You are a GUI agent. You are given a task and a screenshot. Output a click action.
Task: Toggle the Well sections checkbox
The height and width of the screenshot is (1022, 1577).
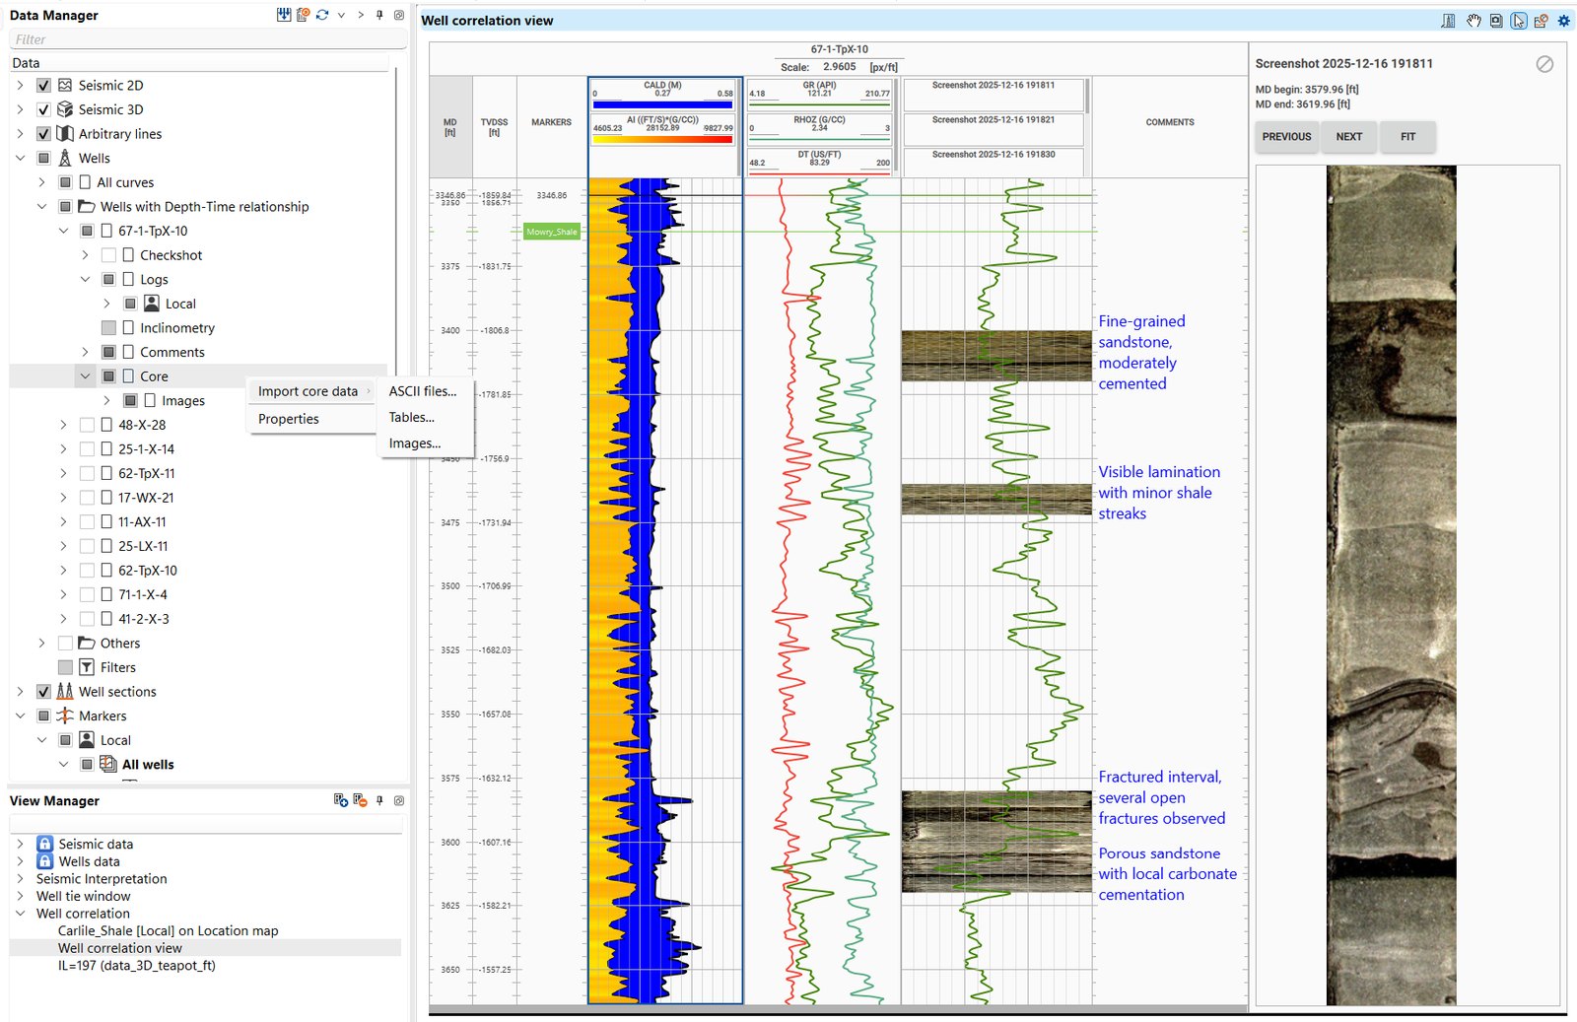click(43, 692)
